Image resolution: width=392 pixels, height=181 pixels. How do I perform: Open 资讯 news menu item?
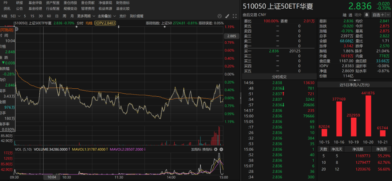coord(7,8)
